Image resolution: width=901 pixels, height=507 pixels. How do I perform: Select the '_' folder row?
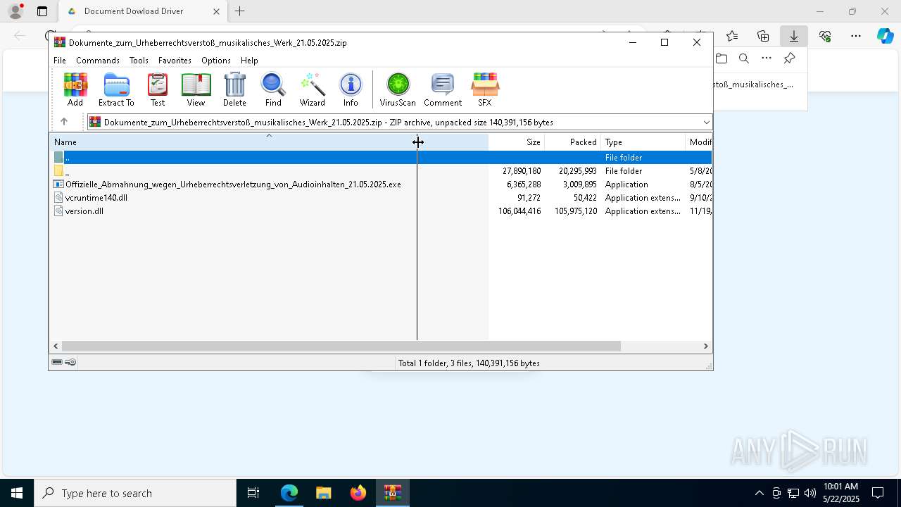(x=380, y=171)
